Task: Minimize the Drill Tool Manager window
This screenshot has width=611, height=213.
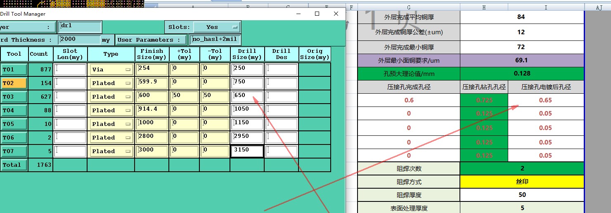Action: point(298,14)
